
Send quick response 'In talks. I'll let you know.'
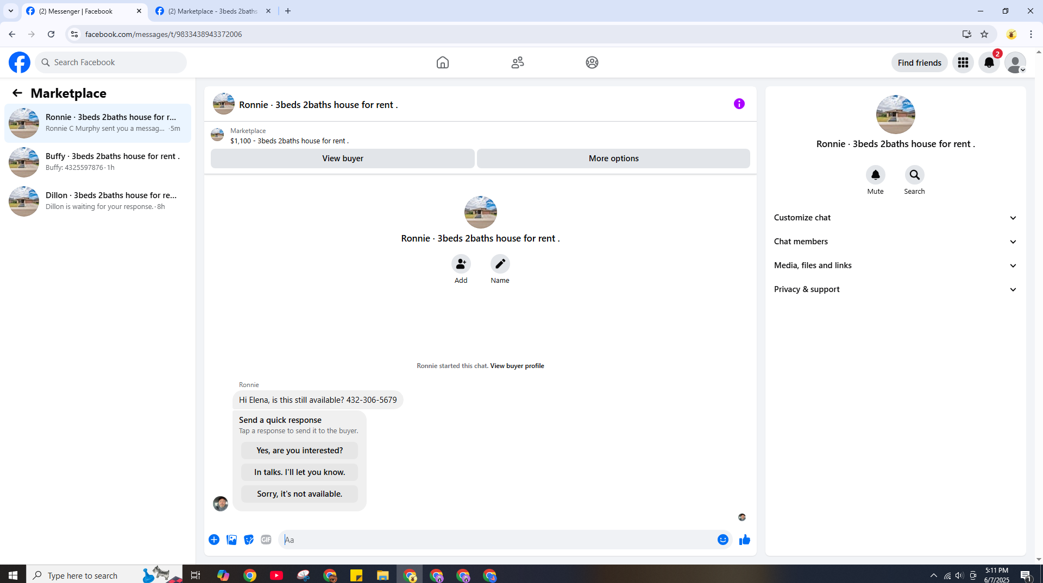click(x=300, y=472)
